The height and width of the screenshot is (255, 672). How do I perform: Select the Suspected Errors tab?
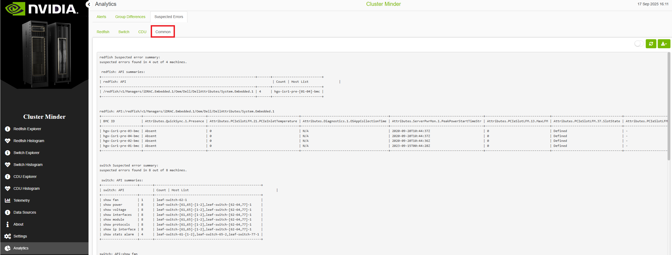point(169,17)
